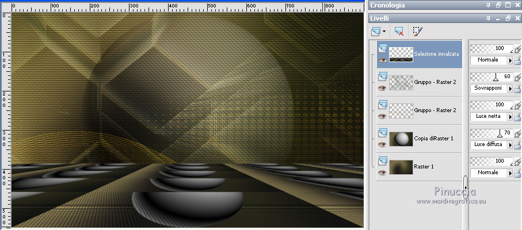This screenshot has height=230, width=522.
Task: Hide the Copia diRaster 1 layer
Action: [x=383, y=144]
